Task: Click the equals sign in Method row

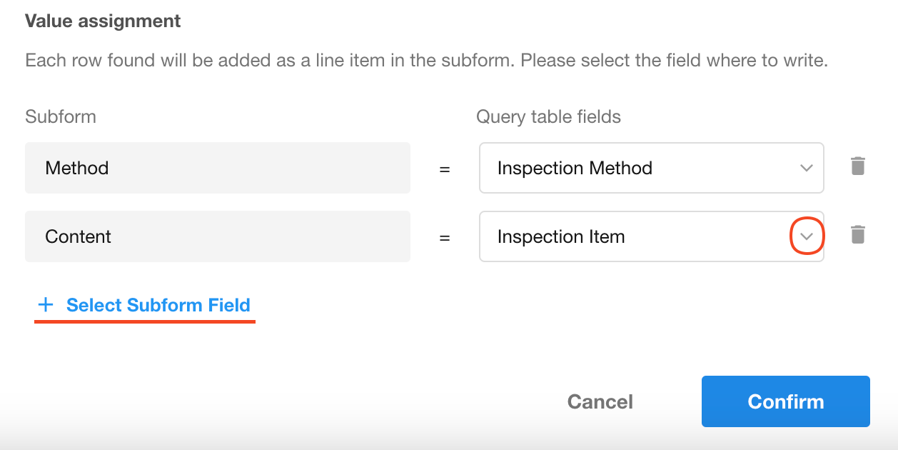Action: [445, 169]
